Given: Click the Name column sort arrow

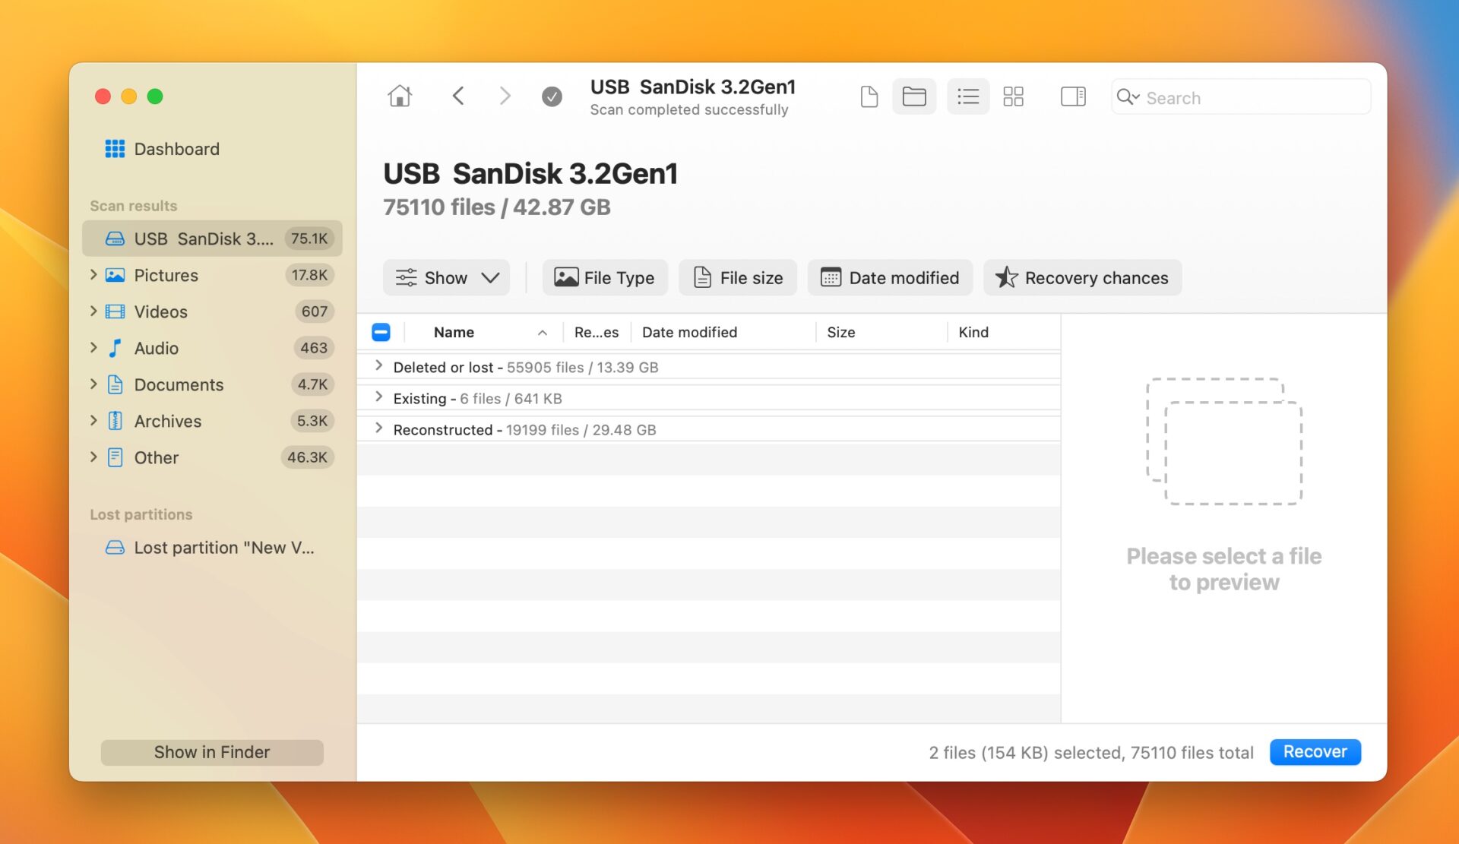Looking at the screenshot, I should [542, 333].
